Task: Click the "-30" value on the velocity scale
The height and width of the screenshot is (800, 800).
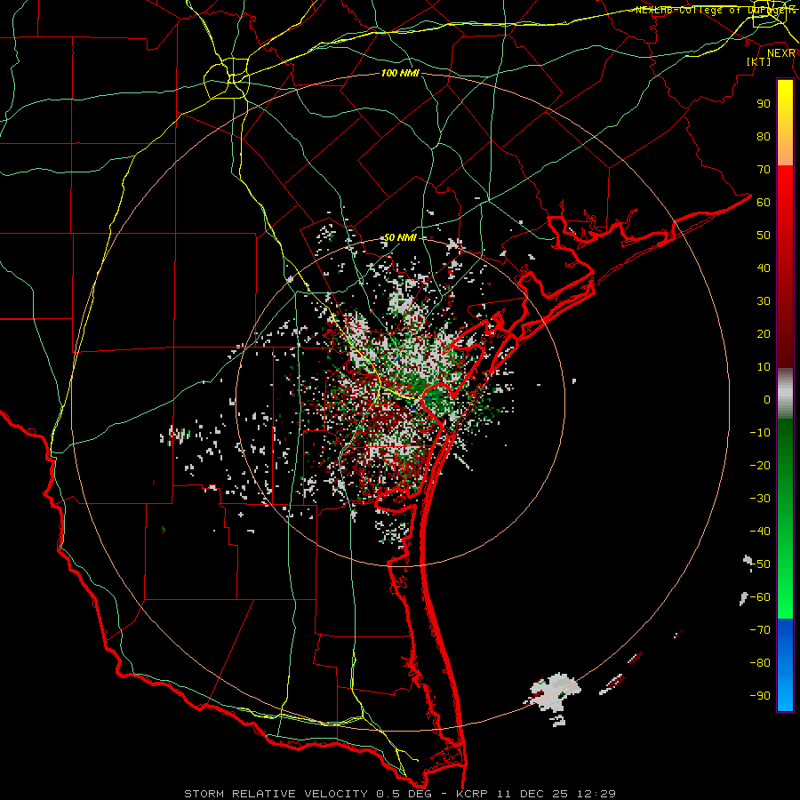Action: pyautogui.click(x=760, y=499)
